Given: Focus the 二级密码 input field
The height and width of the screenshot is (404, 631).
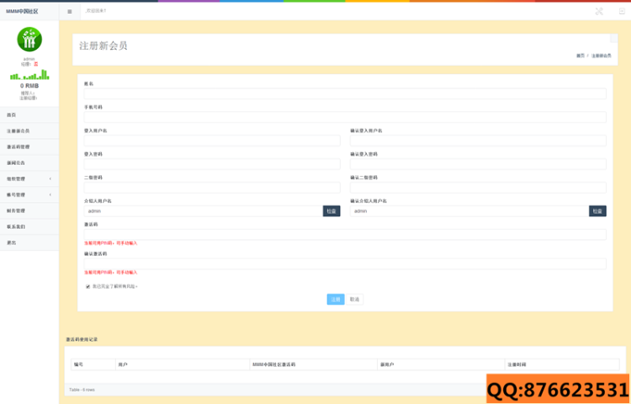Looking at the screenshot, I should pyautogui.click(x=212, y=188).
